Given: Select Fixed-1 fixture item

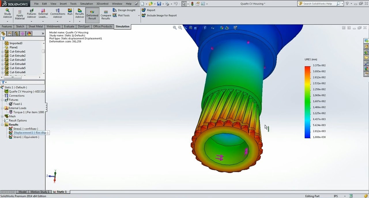Looking at the screenshot, I should click(17, 104).
